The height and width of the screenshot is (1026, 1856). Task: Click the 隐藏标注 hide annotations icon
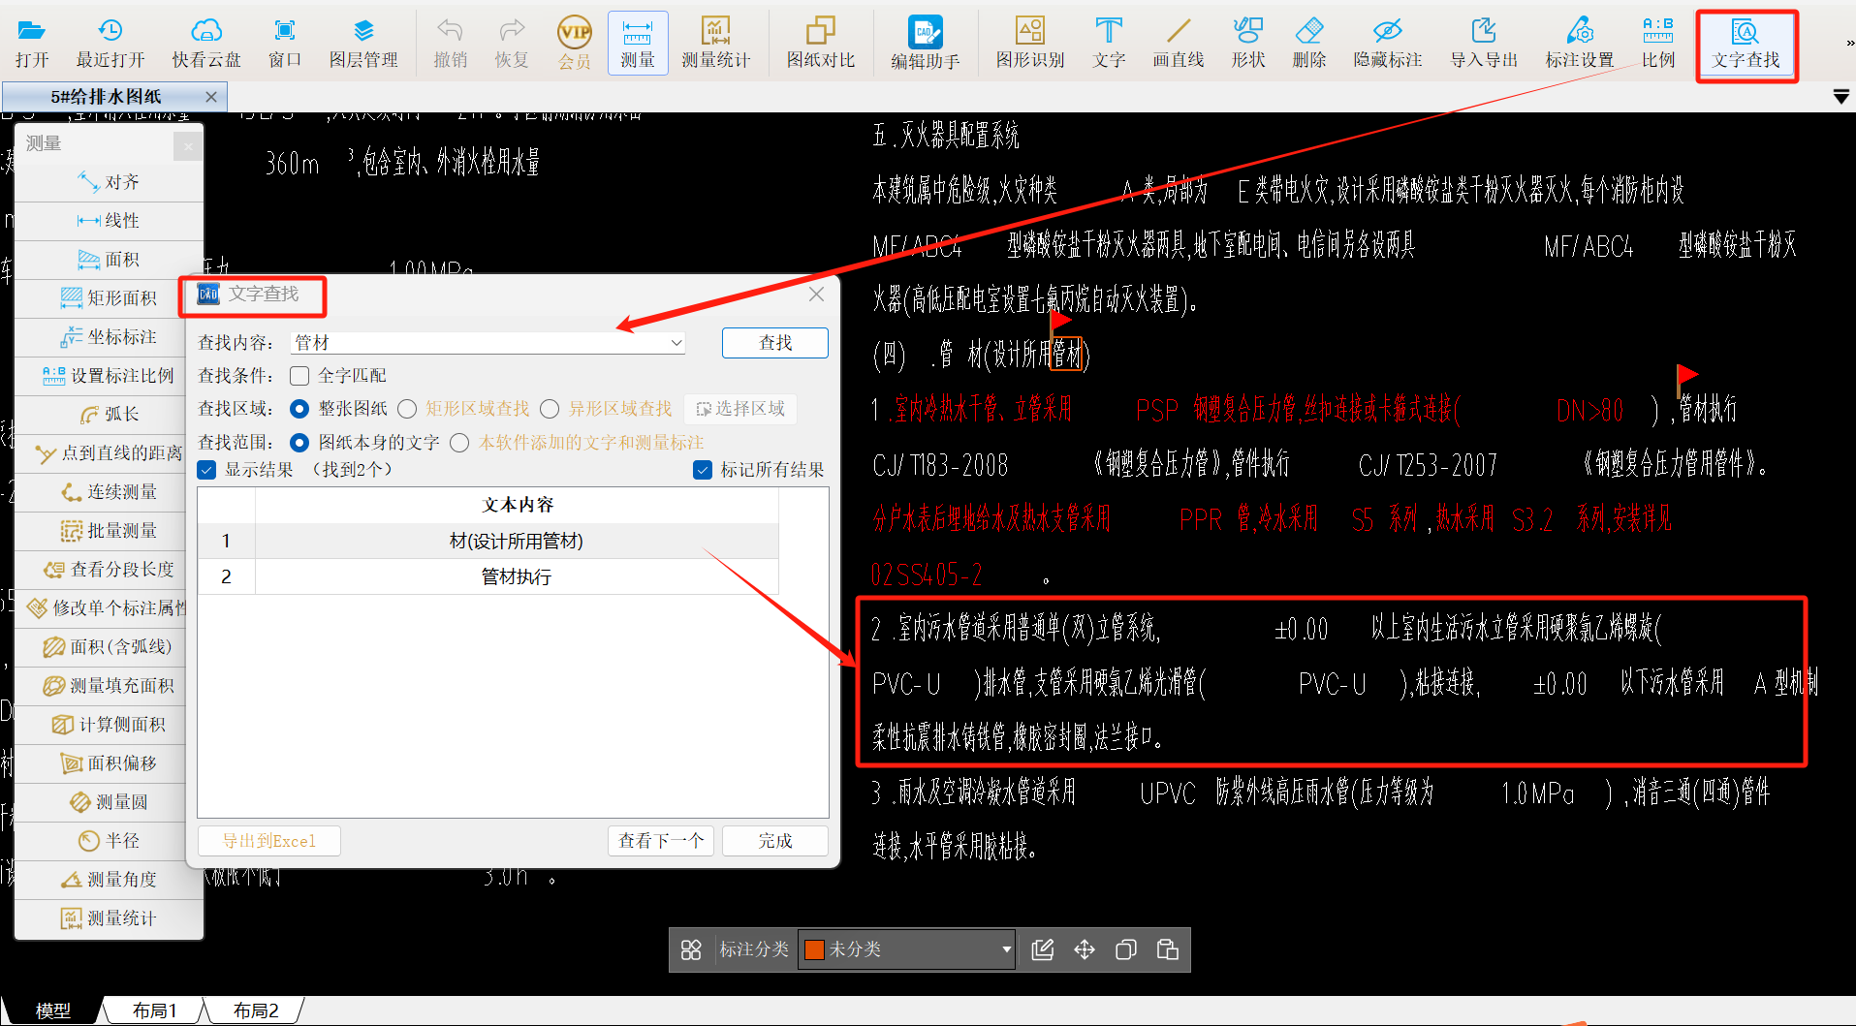1387,44
